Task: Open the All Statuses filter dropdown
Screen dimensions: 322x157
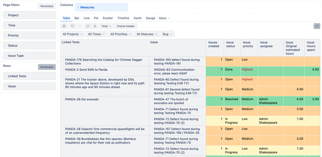Action: [147, 34]
